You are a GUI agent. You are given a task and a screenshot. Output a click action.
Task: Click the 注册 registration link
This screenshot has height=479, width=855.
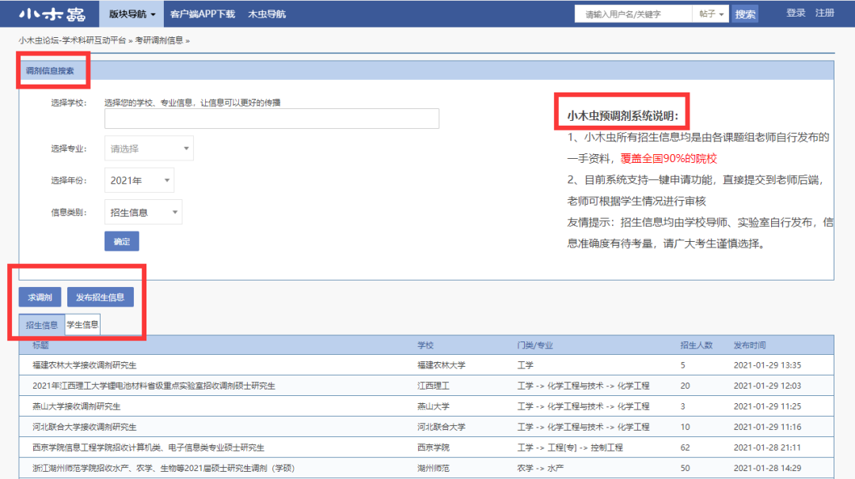click(826, 13)
